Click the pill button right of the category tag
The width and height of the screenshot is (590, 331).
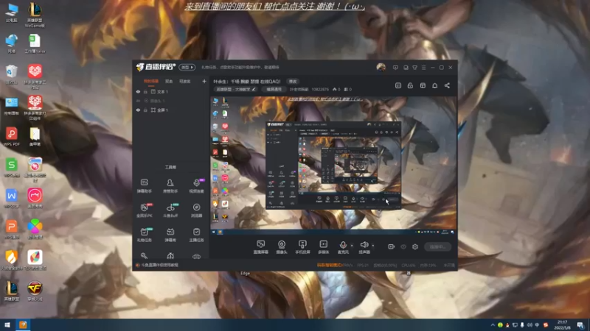tap(274, 89)
